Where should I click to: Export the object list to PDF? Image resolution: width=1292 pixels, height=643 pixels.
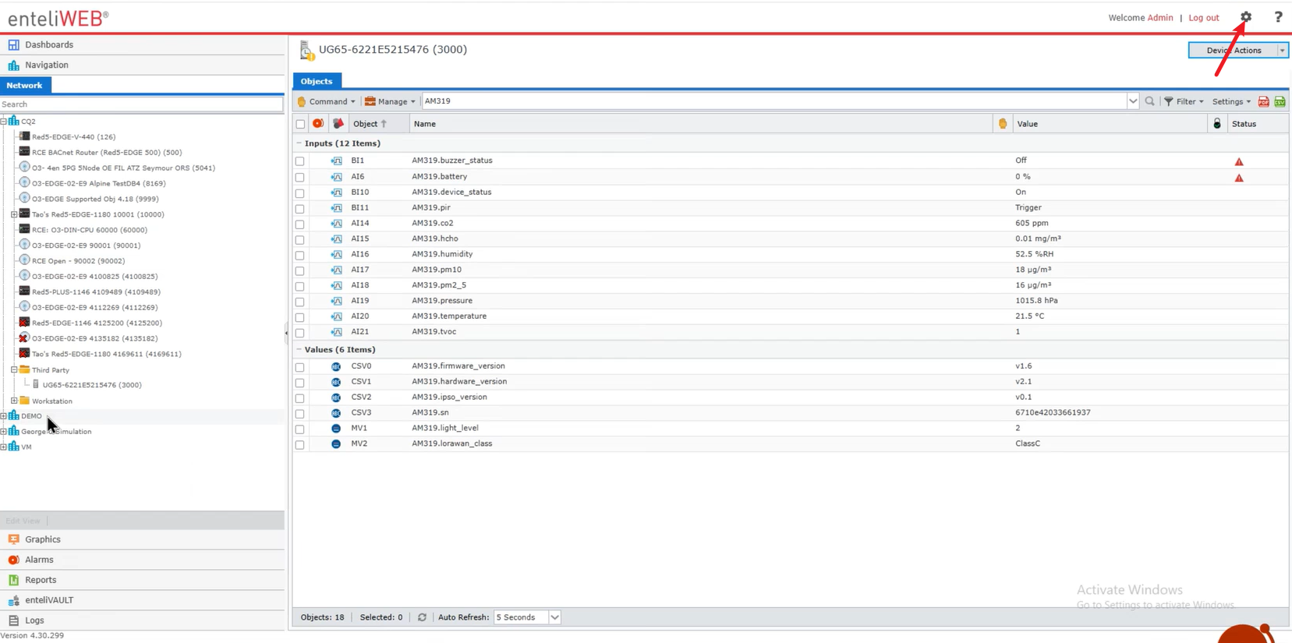click(x=1263, y=101)
